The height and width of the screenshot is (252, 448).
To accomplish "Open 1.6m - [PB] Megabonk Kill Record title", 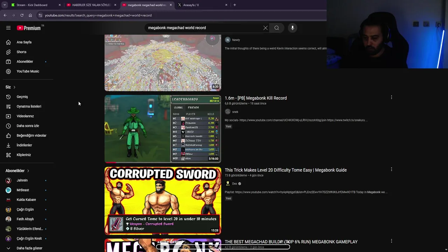I will coord(255,98).
